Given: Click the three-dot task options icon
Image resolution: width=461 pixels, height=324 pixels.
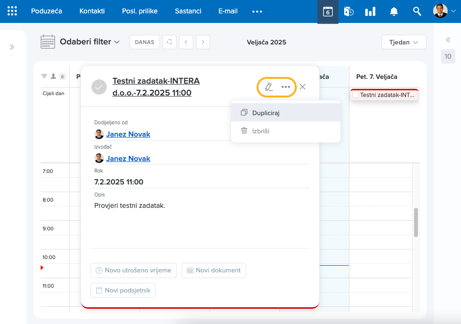Looking at the screenshot, I should tap(286, 87).
